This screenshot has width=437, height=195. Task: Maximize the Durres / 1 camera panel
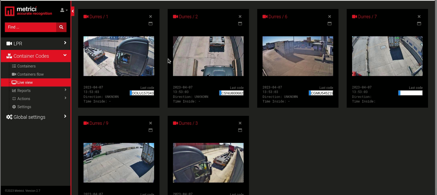[x=150, y=24]
